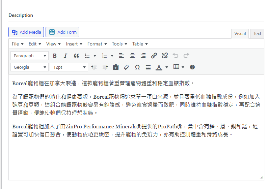Viewport: 268px width, 189px height.
Task: Click the Remove link icon
Action: click(x=165, y=56)
